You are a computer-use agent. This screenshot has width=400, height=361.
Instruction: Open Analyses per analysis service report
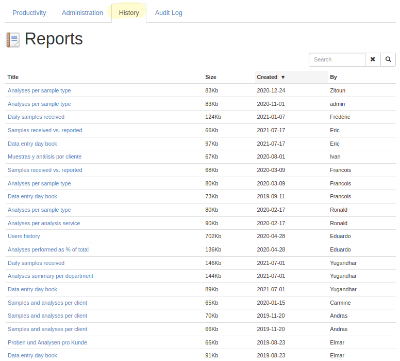(x=44, y=223)
